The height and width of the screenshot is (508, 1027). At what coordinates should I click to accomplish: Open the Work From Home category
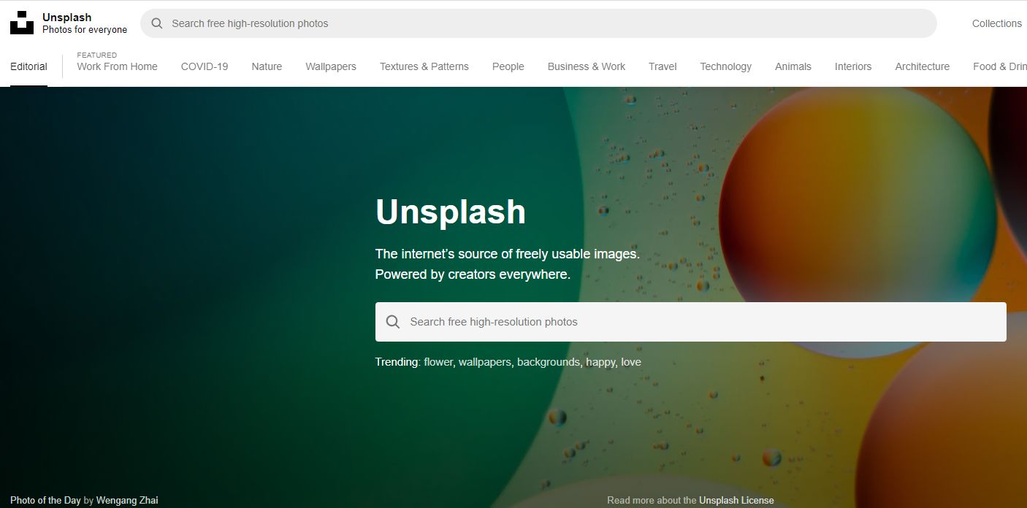coord(117,66)
